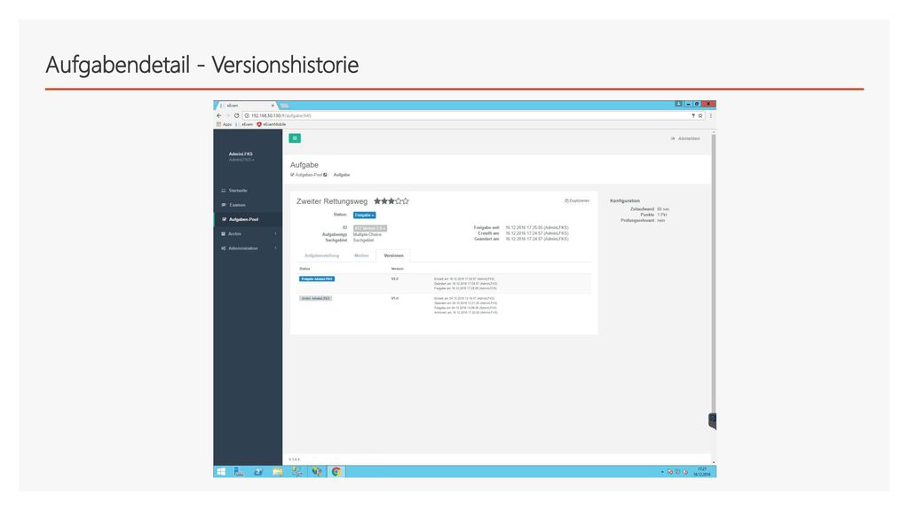Open the Apps bookmarks shortcut
The width and height of the screenshot is (909, 511).
[224, 124]
